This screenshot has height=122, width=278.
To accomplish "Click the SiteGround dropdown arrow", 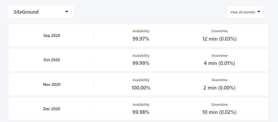I will pyautogui.click(x=66, y=12).
